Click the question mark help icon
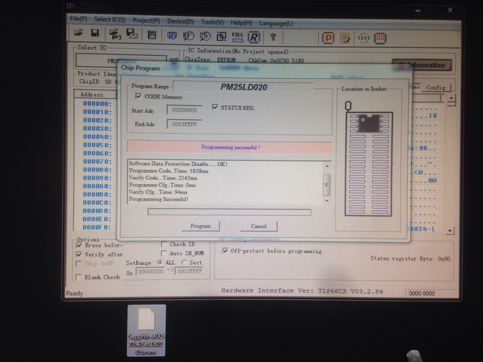This screenshot has width=483, height=362. coord(273,37)
